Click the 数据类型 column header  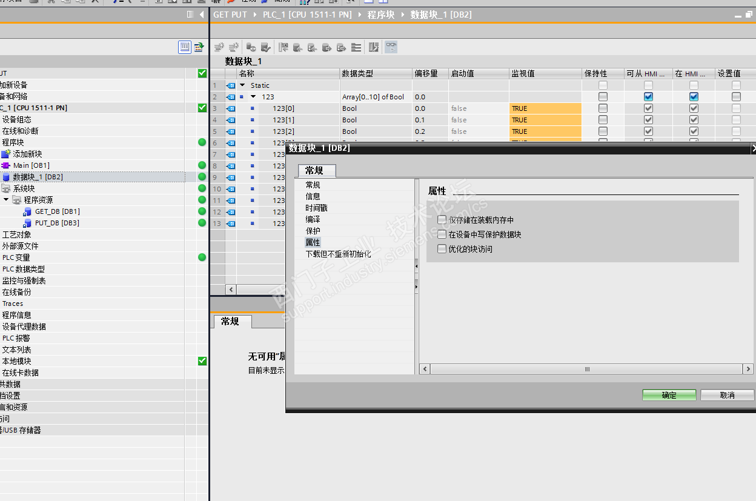[376, 73]
